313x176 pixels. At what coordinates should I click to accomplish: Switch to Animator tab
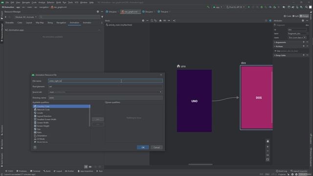(87, 22)
